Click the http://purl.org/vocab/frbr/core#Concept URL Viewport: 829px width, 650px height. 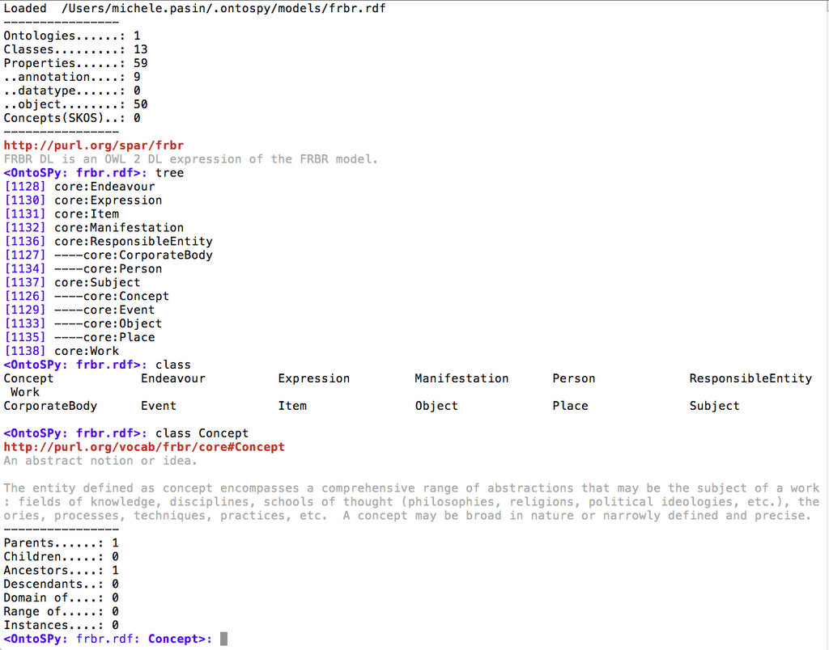tap(144, 447)
